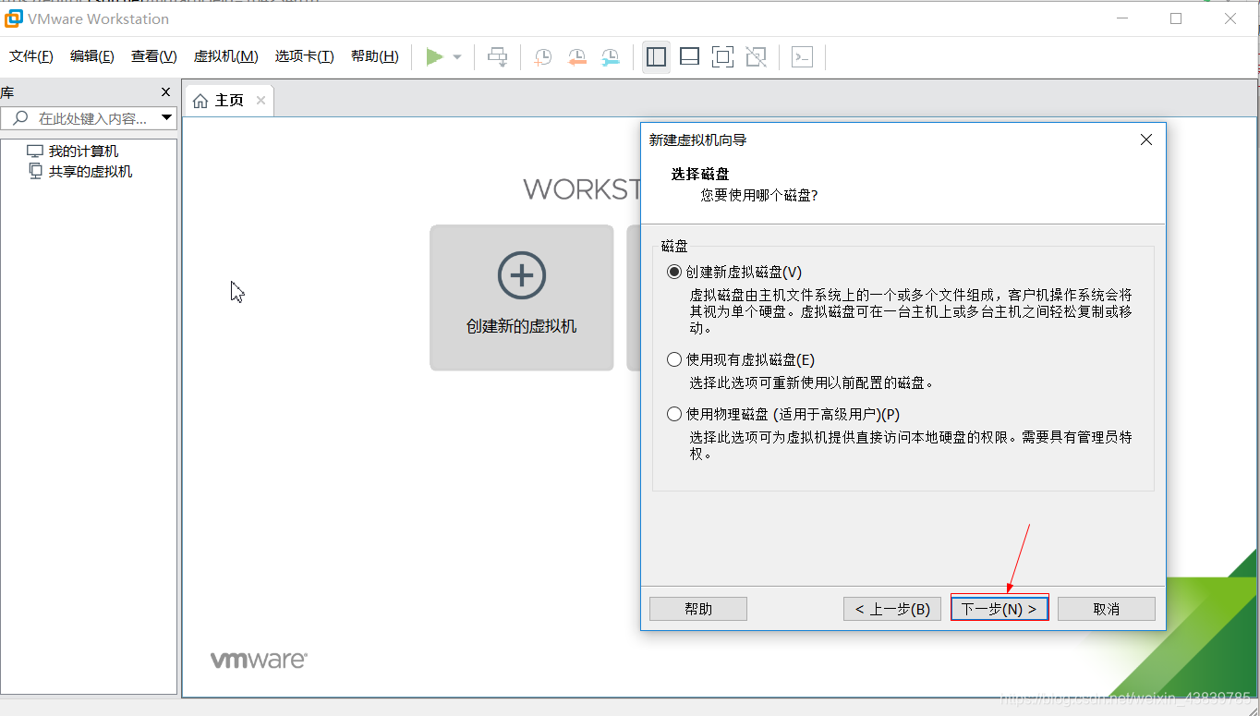
Task: Click 创建新的虚拟机 tile
Action: click(521, 297)
